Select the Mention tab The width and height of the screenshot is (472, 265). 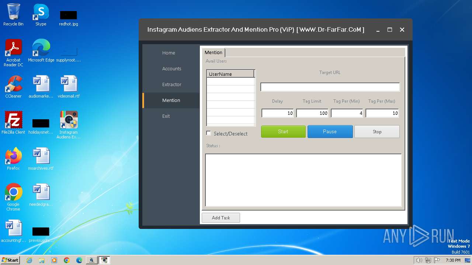tap(214, 52)
